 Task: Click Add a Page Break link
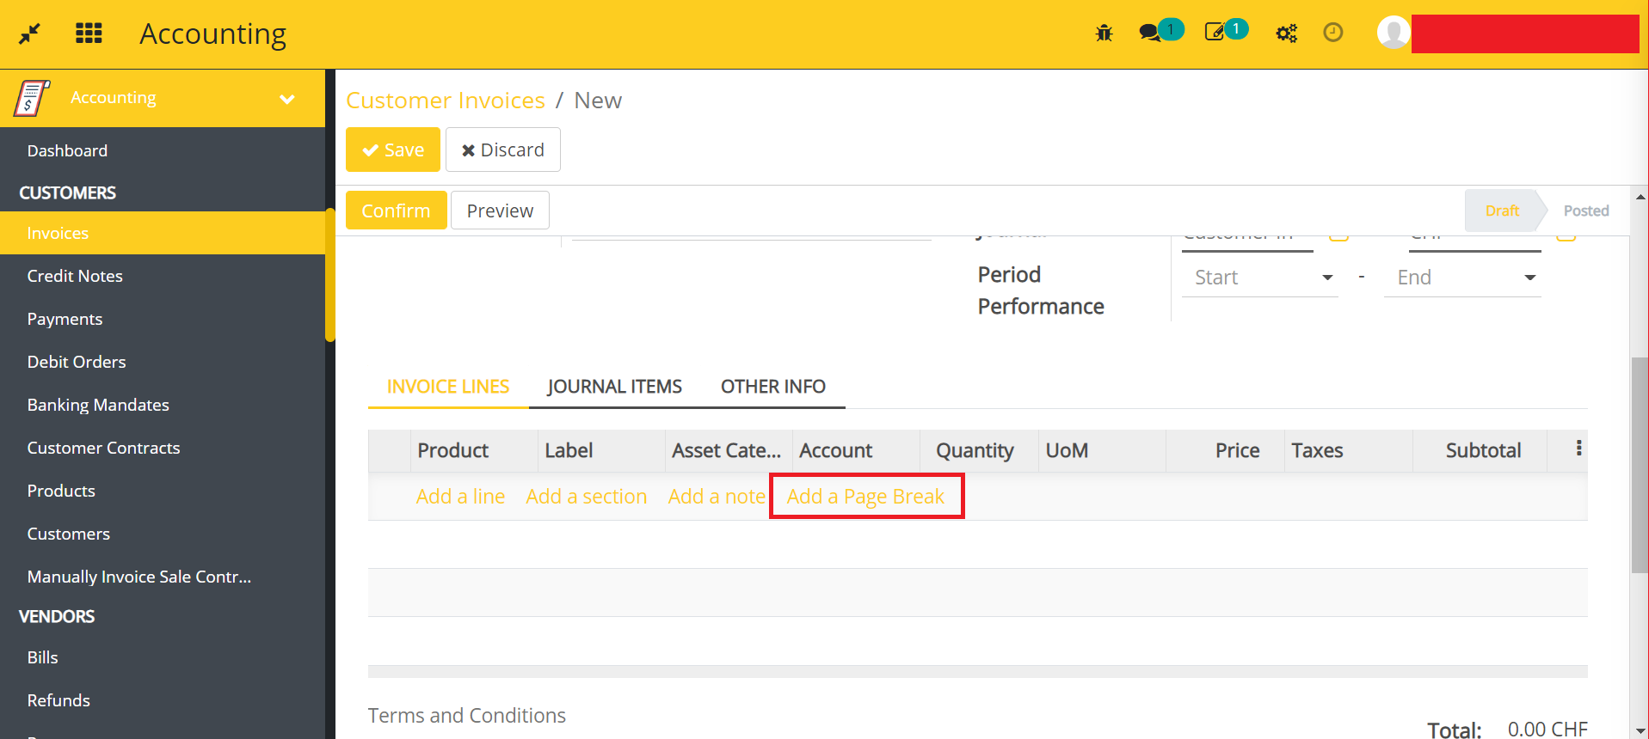[x=865, y=497]
